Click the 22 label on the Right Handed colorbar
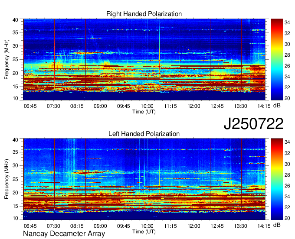 pyautogui.click(x=287, y=87)
